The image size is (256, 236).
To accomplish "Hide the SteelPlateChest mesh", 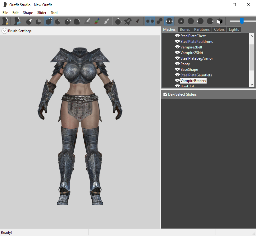I will click(x=177, y=36).
